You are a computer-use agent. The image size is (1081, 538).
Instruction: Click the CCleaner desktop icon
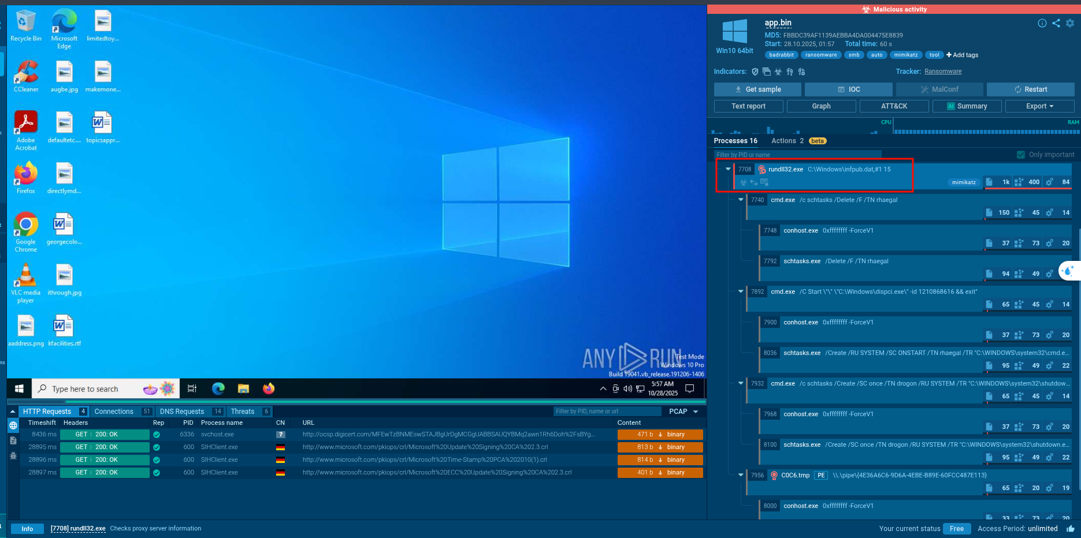coord(26,76)
